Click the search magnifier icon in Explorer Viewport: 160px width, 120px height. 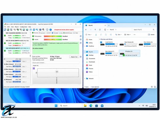coord(154,30)
